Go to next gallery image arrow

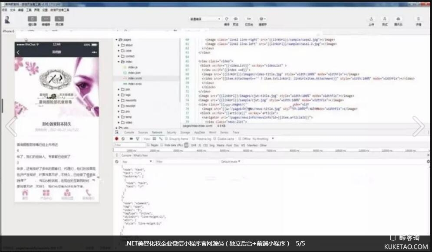coord(419,126)
